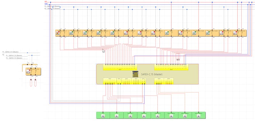This screenshot has height=121, width=255.
Task: Click the P1 - SAFEX-C.15 (Master) label near inset
Action: click(x=11, y=52)
